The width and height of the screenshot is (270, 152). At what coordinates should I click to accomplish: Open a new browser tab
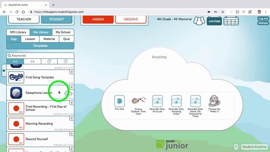pos(54,5)
